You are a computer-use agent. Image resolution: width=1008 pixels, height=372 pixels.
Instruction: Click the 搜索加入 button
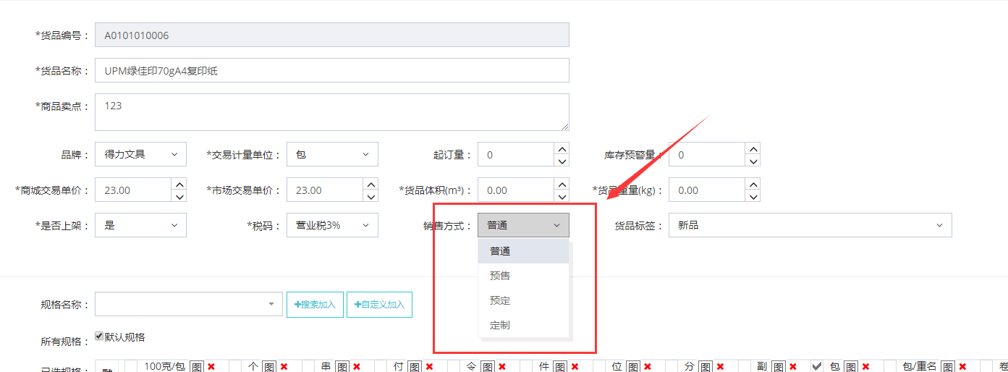pos(315,305)
